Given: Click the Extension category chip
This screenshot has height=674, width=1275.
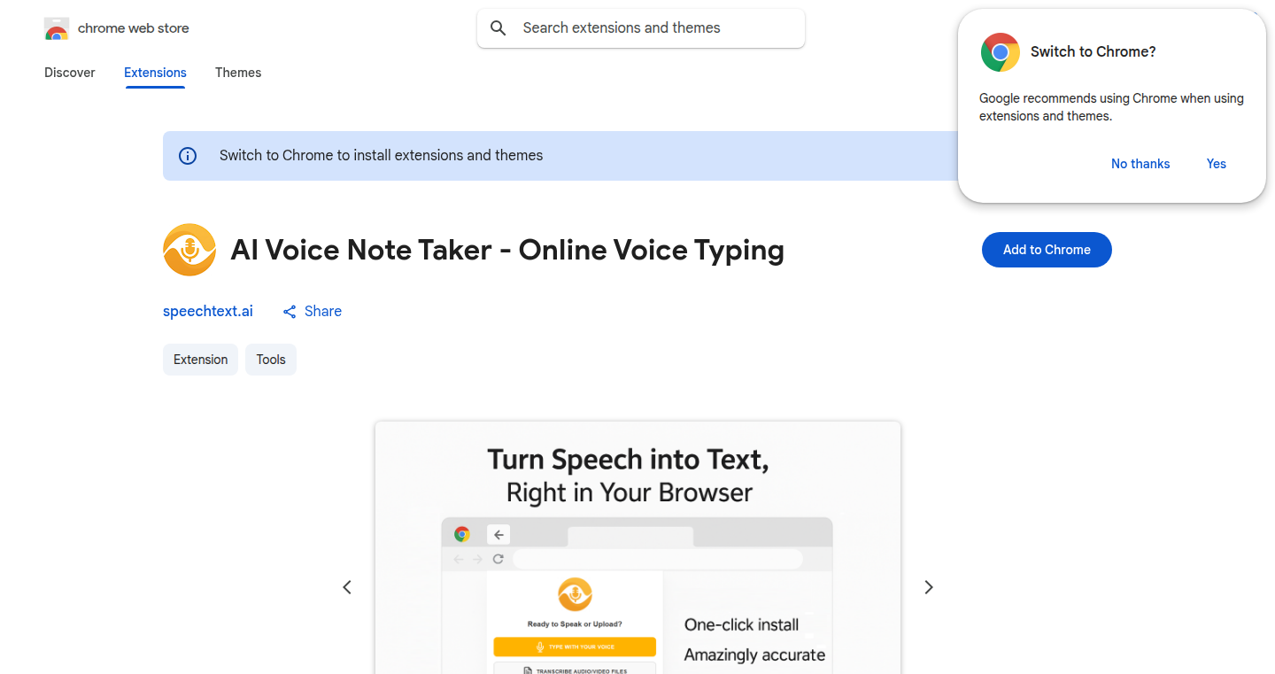Looking at the screenshot, I should coord(200,360).
